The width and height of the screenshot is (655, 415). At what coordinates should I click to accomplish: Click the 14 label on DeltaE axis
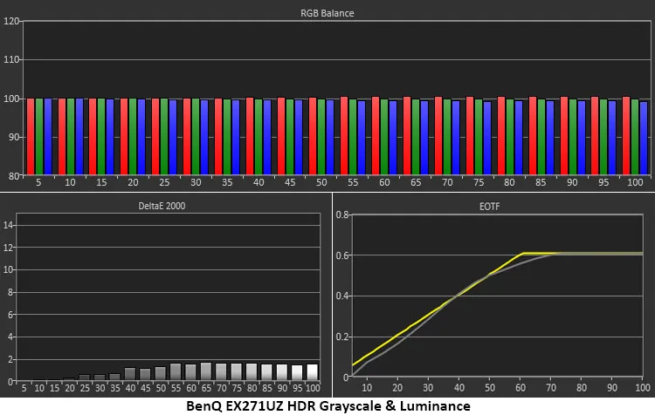click(10, 225)
